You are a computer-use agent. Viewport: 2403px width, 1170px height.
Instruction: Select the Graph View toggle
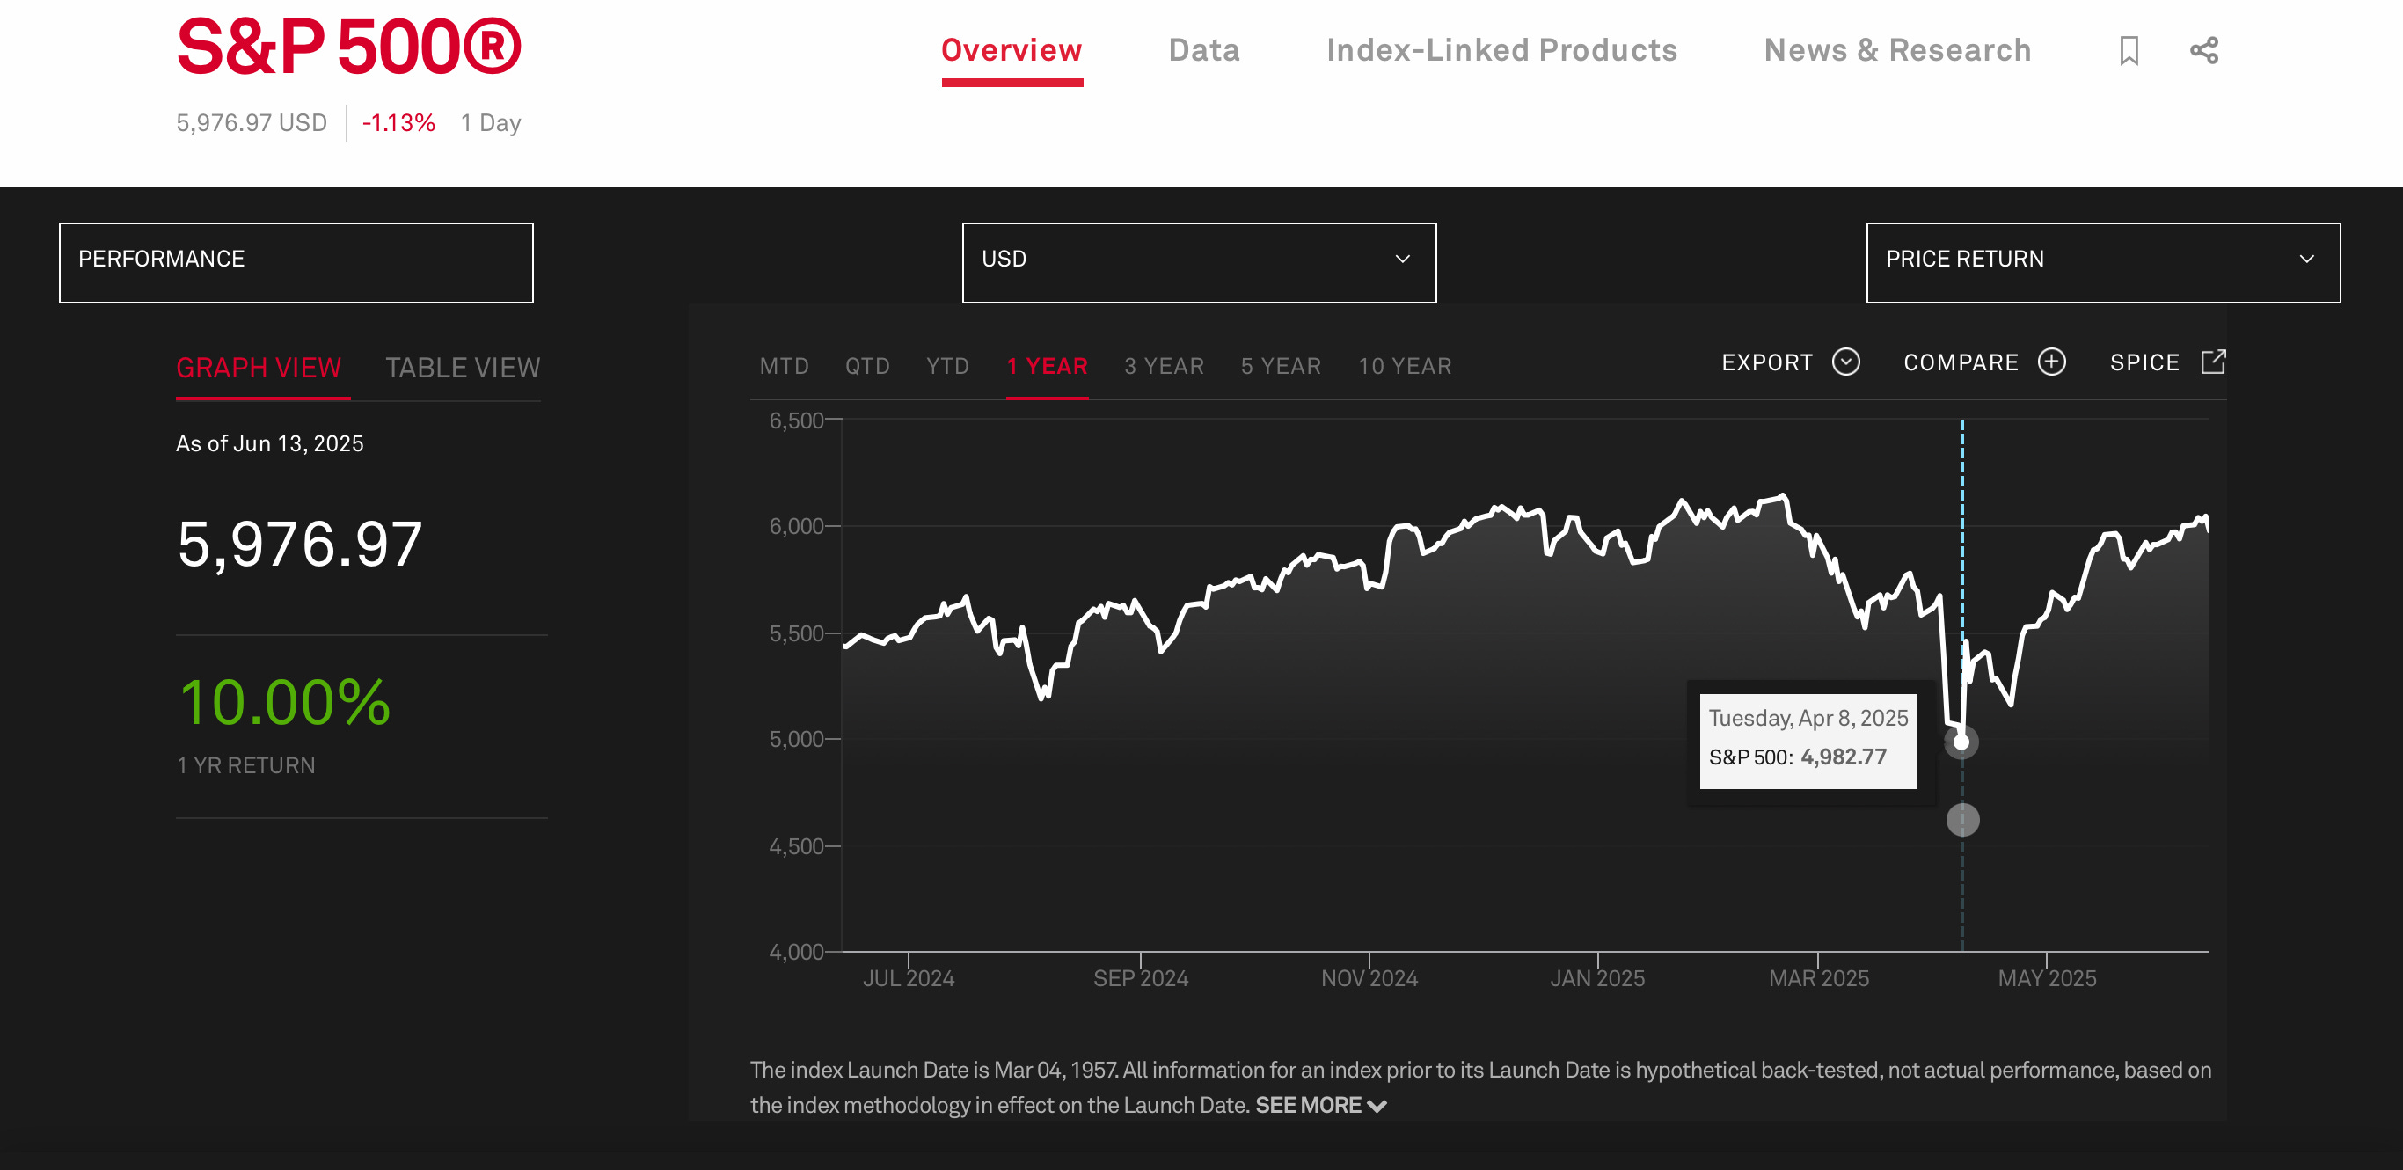coord(259,368)
